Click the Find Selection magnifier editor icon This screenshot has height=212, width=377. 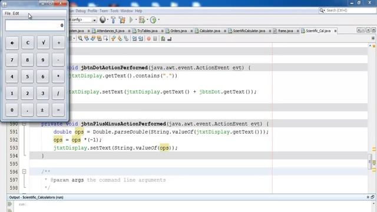(x=80, y=39)
